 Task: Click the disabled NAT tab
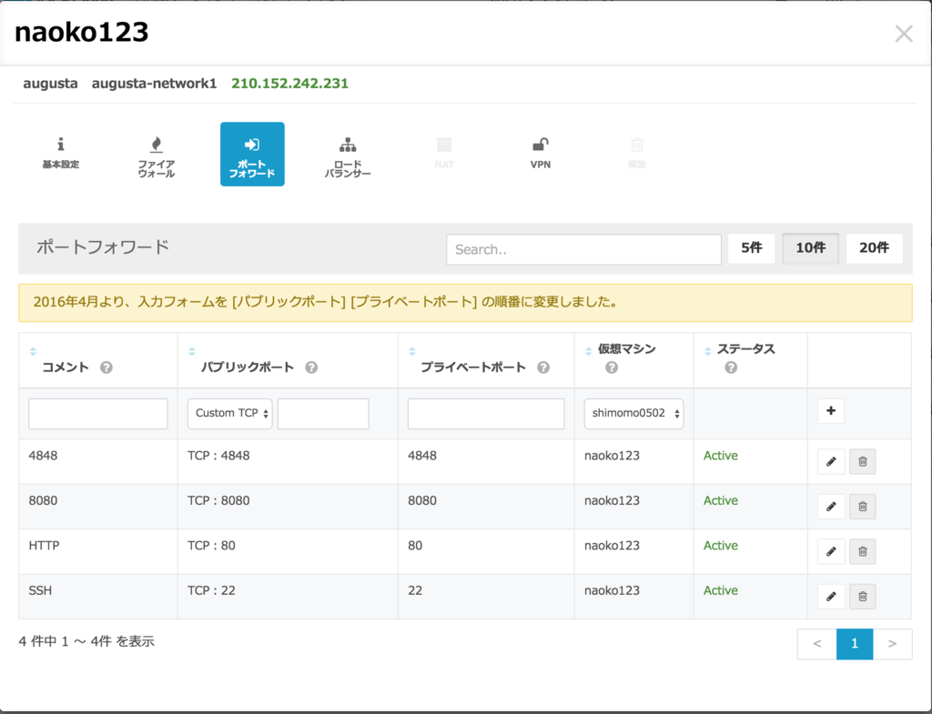pyautogui.click(x=444, y=154)
